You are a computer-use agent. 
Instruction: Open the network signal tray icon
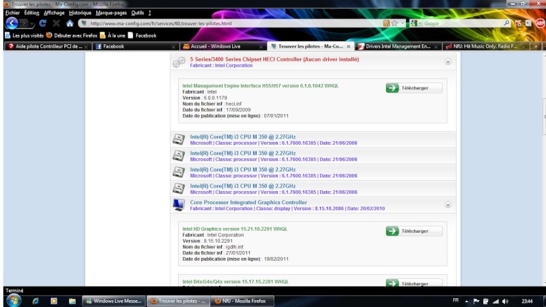[495, 302]
